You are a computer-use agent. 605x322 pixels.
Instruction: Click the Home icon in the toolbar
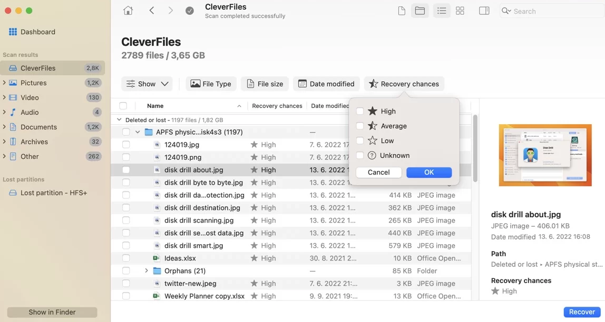[x=128, y=11]
